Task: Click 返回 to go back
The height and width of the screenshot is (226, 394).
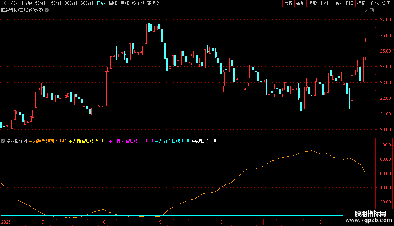Action: click(x=386, y=3)
